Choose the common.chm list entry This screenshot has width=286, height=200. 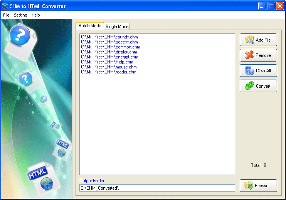[110, 47]
